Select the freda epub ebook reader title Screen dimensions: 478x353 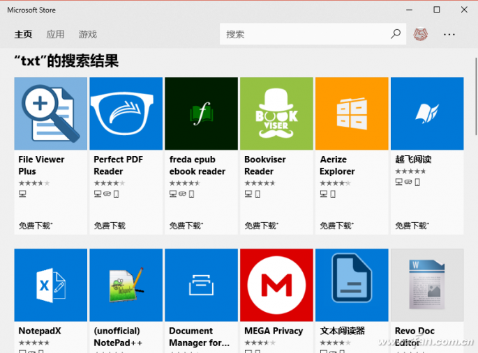(197, 166)
